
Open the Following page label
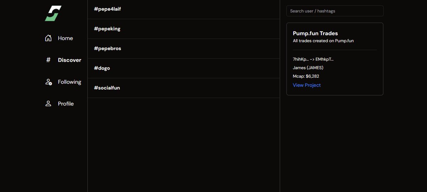point(70,82)
